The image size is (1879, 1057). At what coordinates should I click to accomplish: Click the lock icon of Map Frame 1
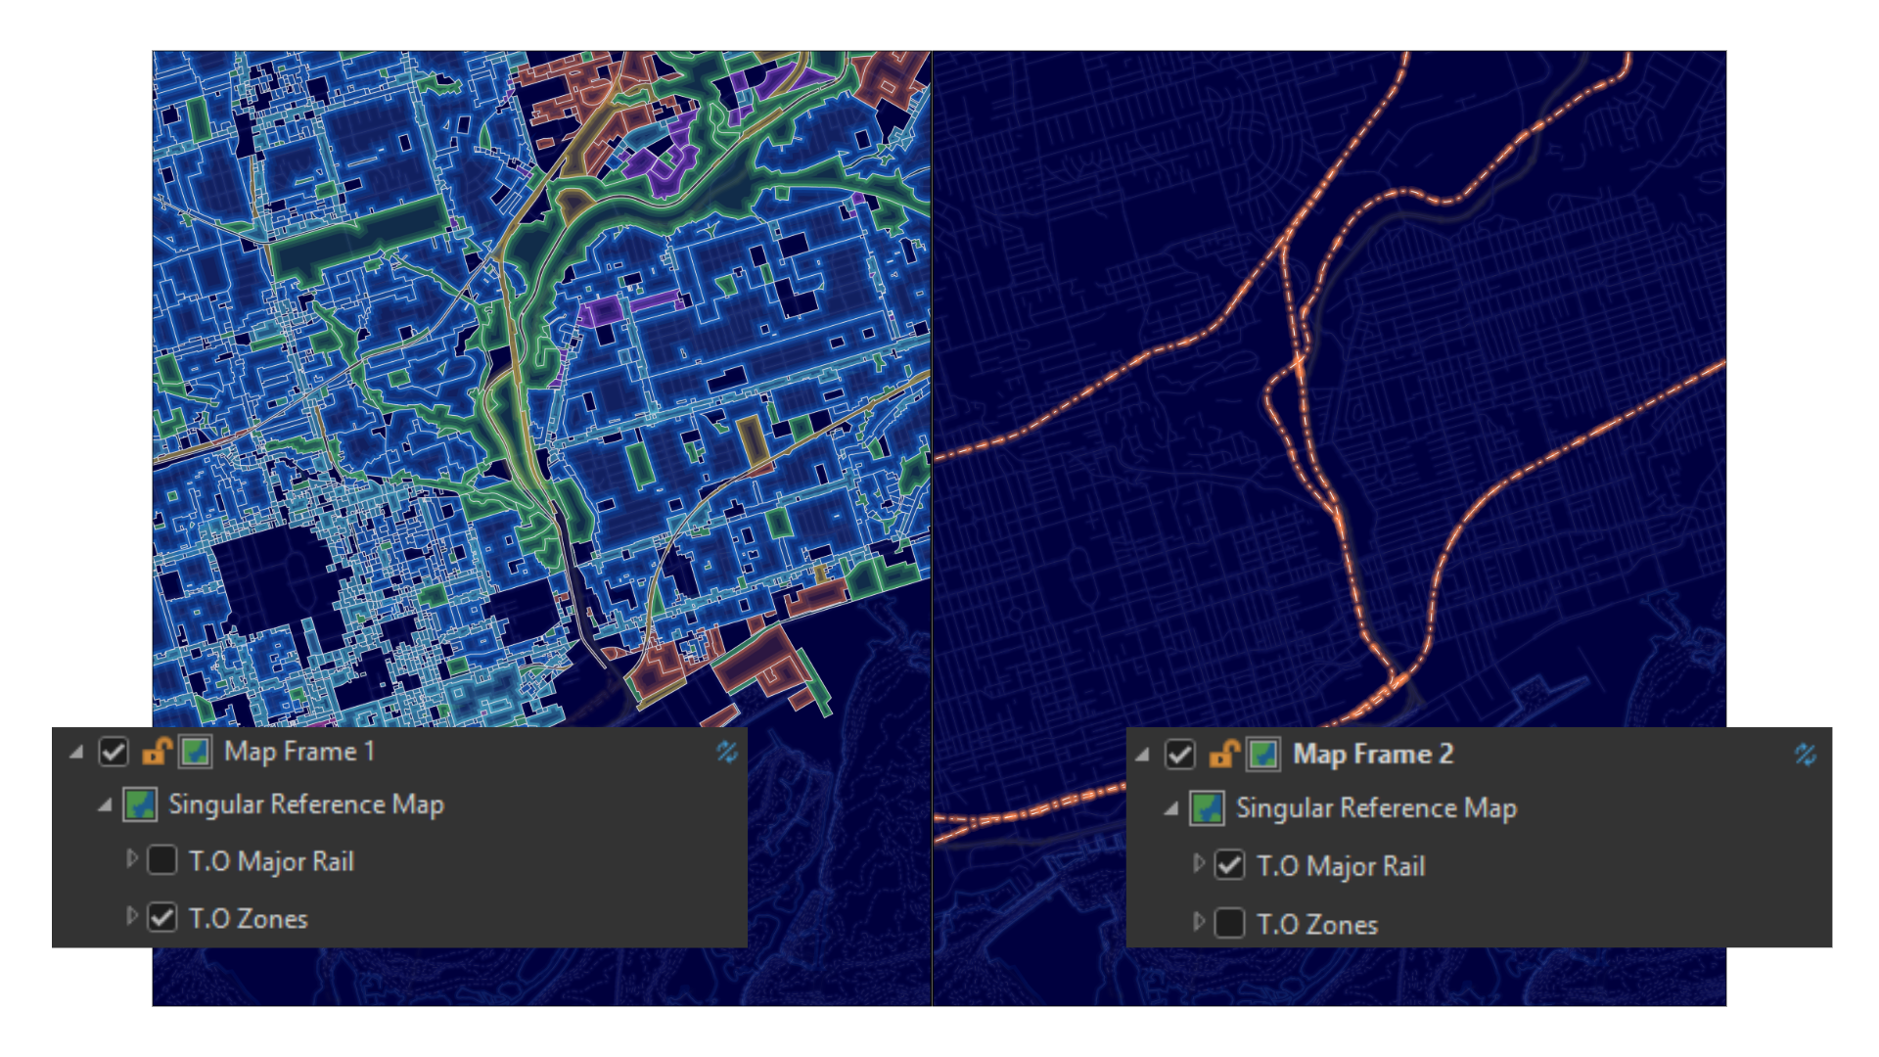(x=157, y=752)
